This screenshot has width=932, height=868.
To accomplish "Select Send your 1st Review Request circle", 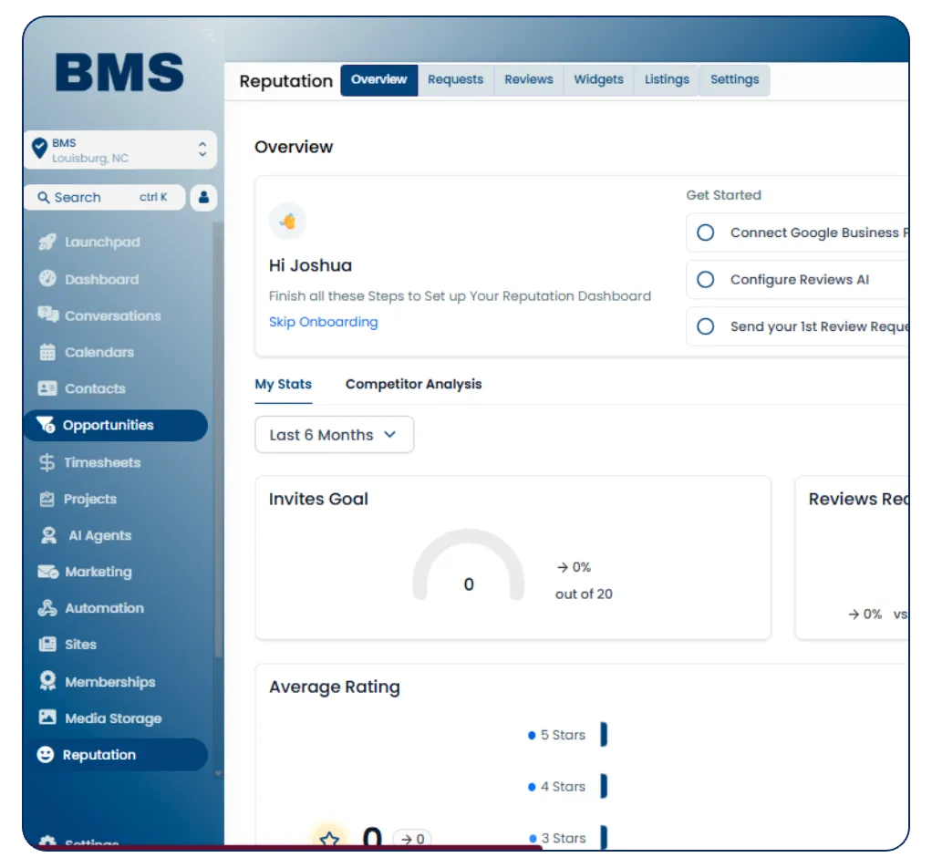I will point(706,326).
